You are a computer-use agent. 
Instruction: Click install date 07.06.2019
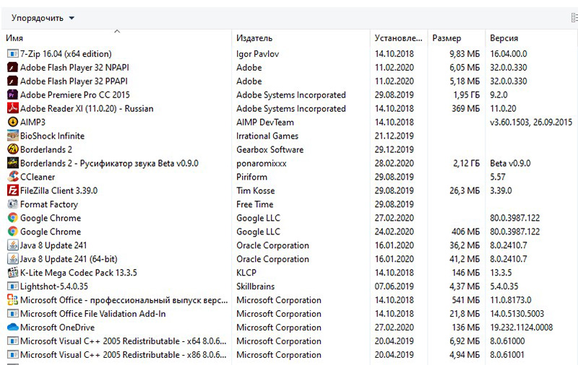(x=394, y=286)
